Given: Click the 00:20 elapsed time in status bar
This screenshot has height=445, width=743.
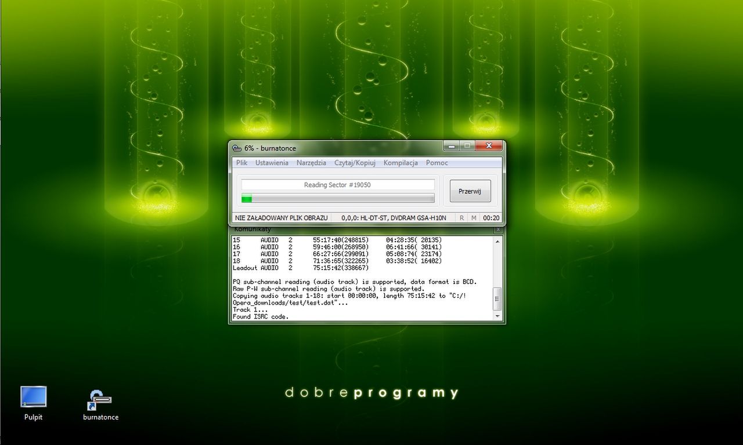Looking at the screenshot, I should [491, 218].
